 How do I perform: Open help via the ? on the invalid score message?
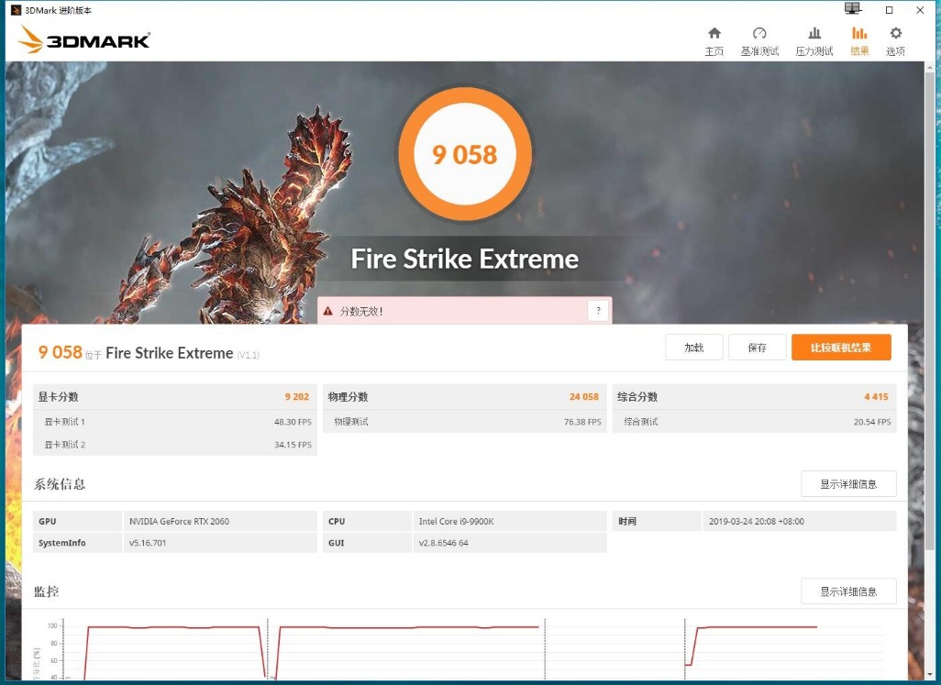click(598, 310)
